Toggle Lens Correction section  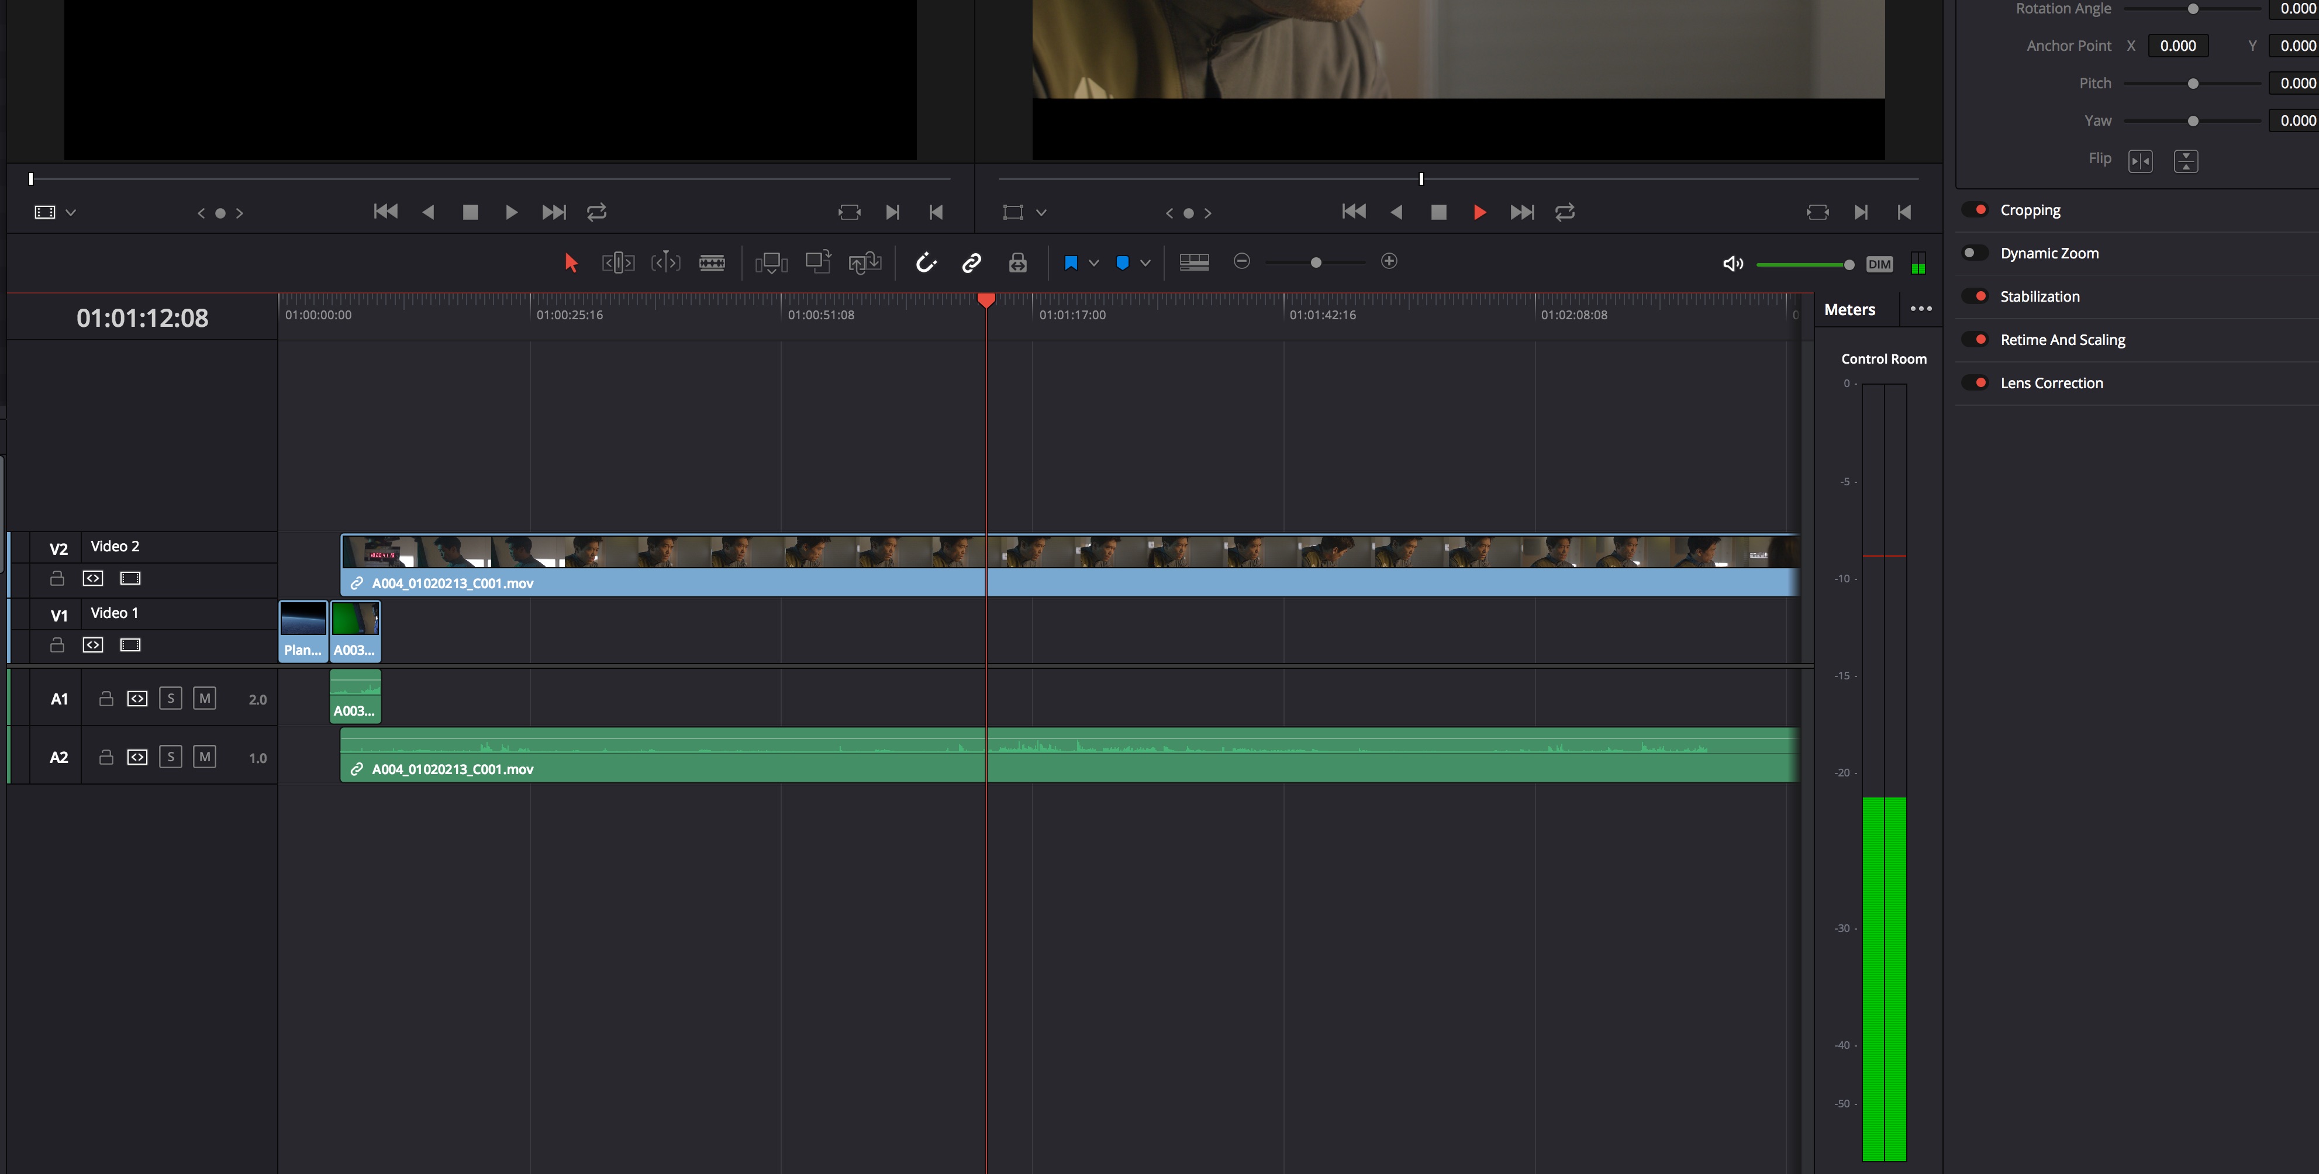1975,382
